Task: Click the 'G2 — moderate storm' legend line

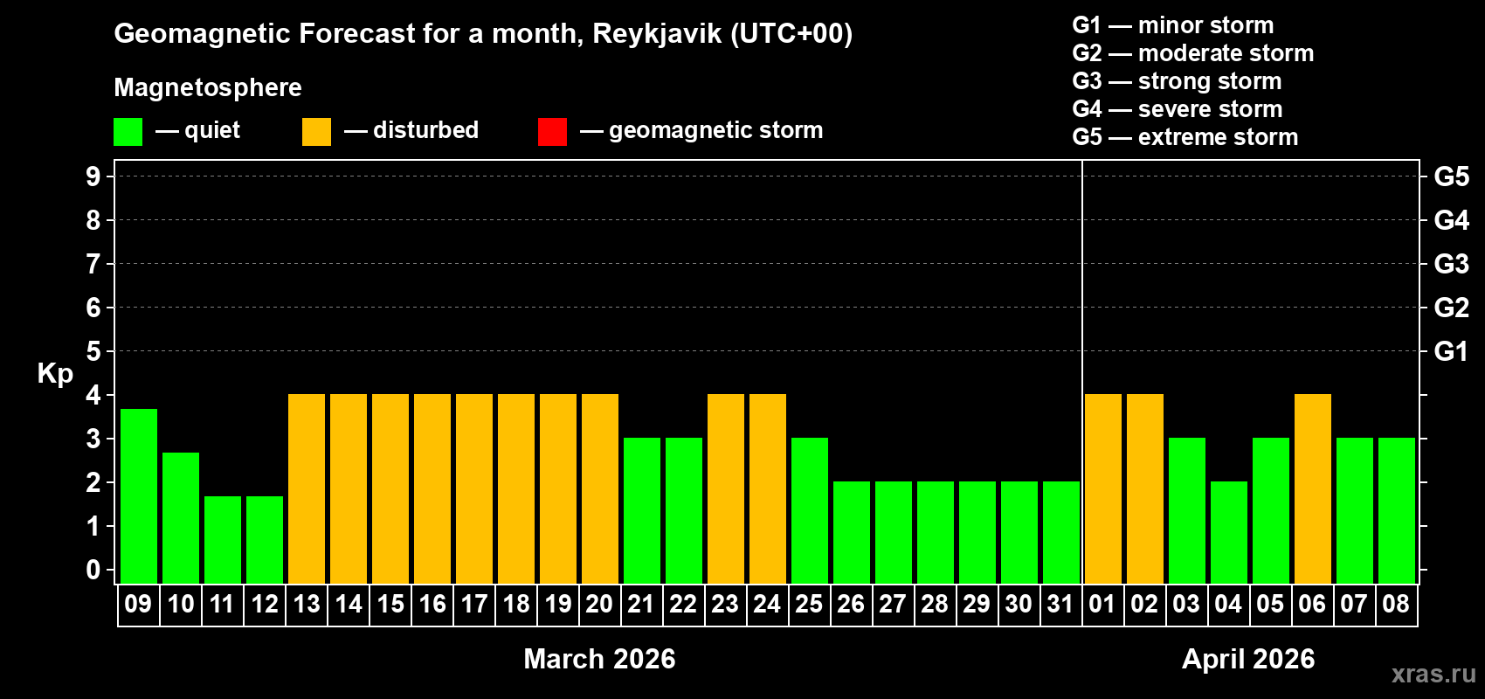Action: pyautogui.click(x=1192, y=53)
